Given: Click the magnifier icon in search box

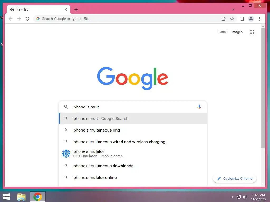Looking at the screenshot, I should [x=66, y=107].
